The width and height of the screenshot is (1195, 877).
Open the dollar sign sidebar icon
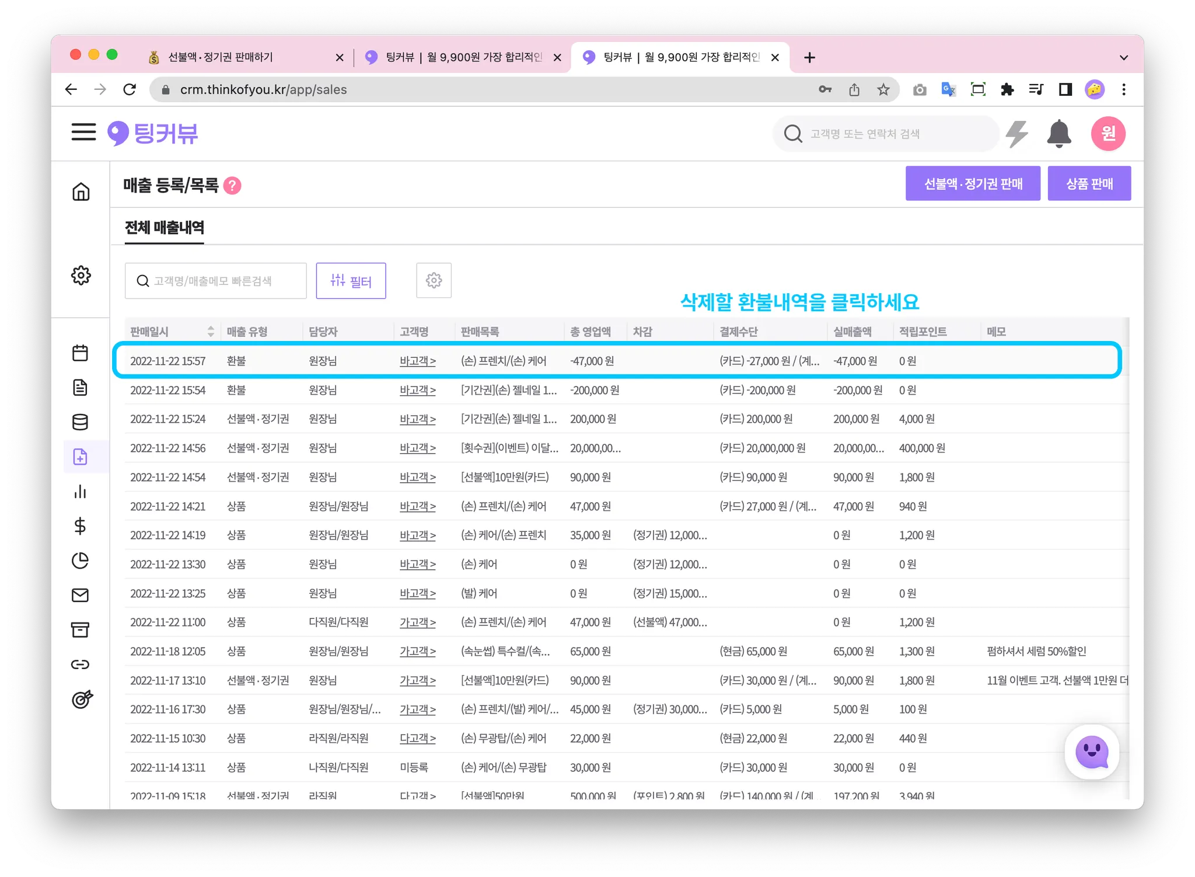[81, 526]
